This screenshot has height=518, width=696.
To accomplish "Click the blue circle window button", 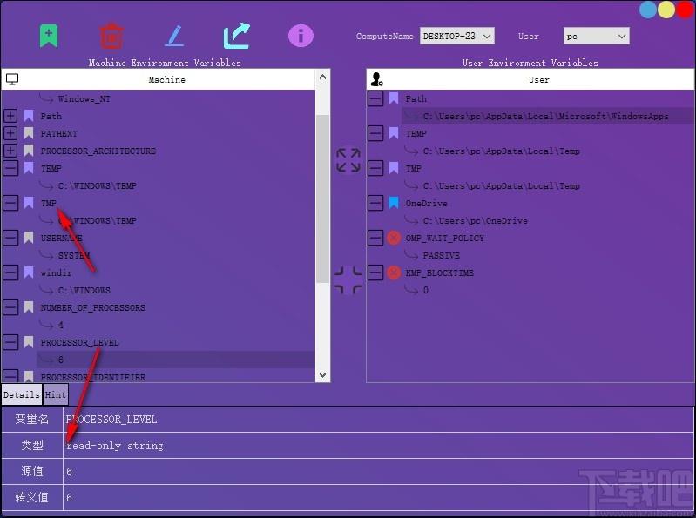I will coord(648,10).
